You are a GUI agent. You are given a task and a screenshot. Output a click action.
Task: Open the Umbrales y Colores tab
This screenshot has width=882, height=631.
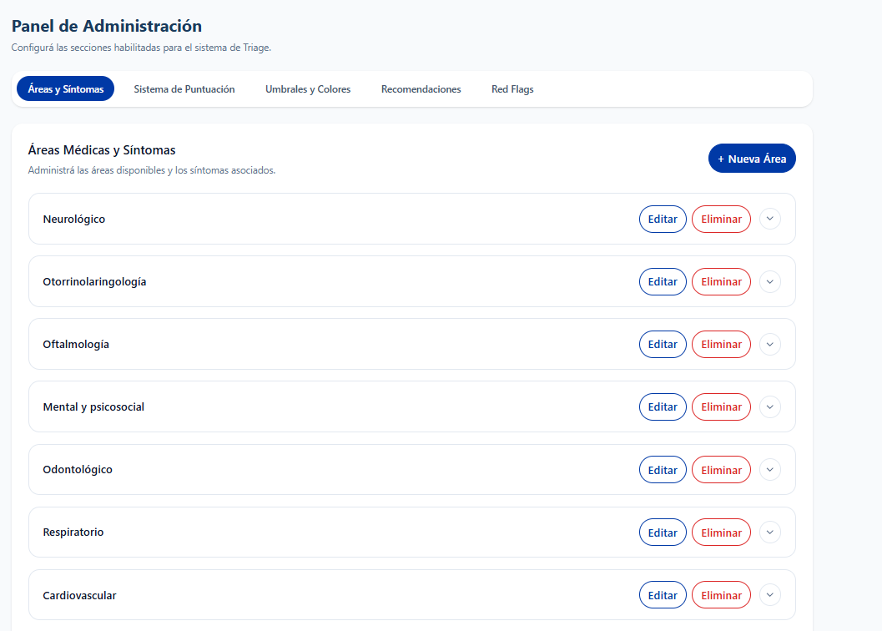click(x=308, y=89)
